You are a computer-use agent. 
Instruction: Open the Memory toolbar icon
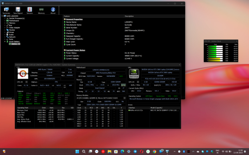click(x=41, y=10)
